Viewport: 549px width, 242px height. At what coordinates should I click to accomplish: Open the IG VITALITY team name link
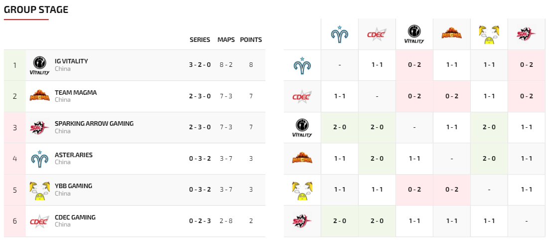[x=71, y=61]
